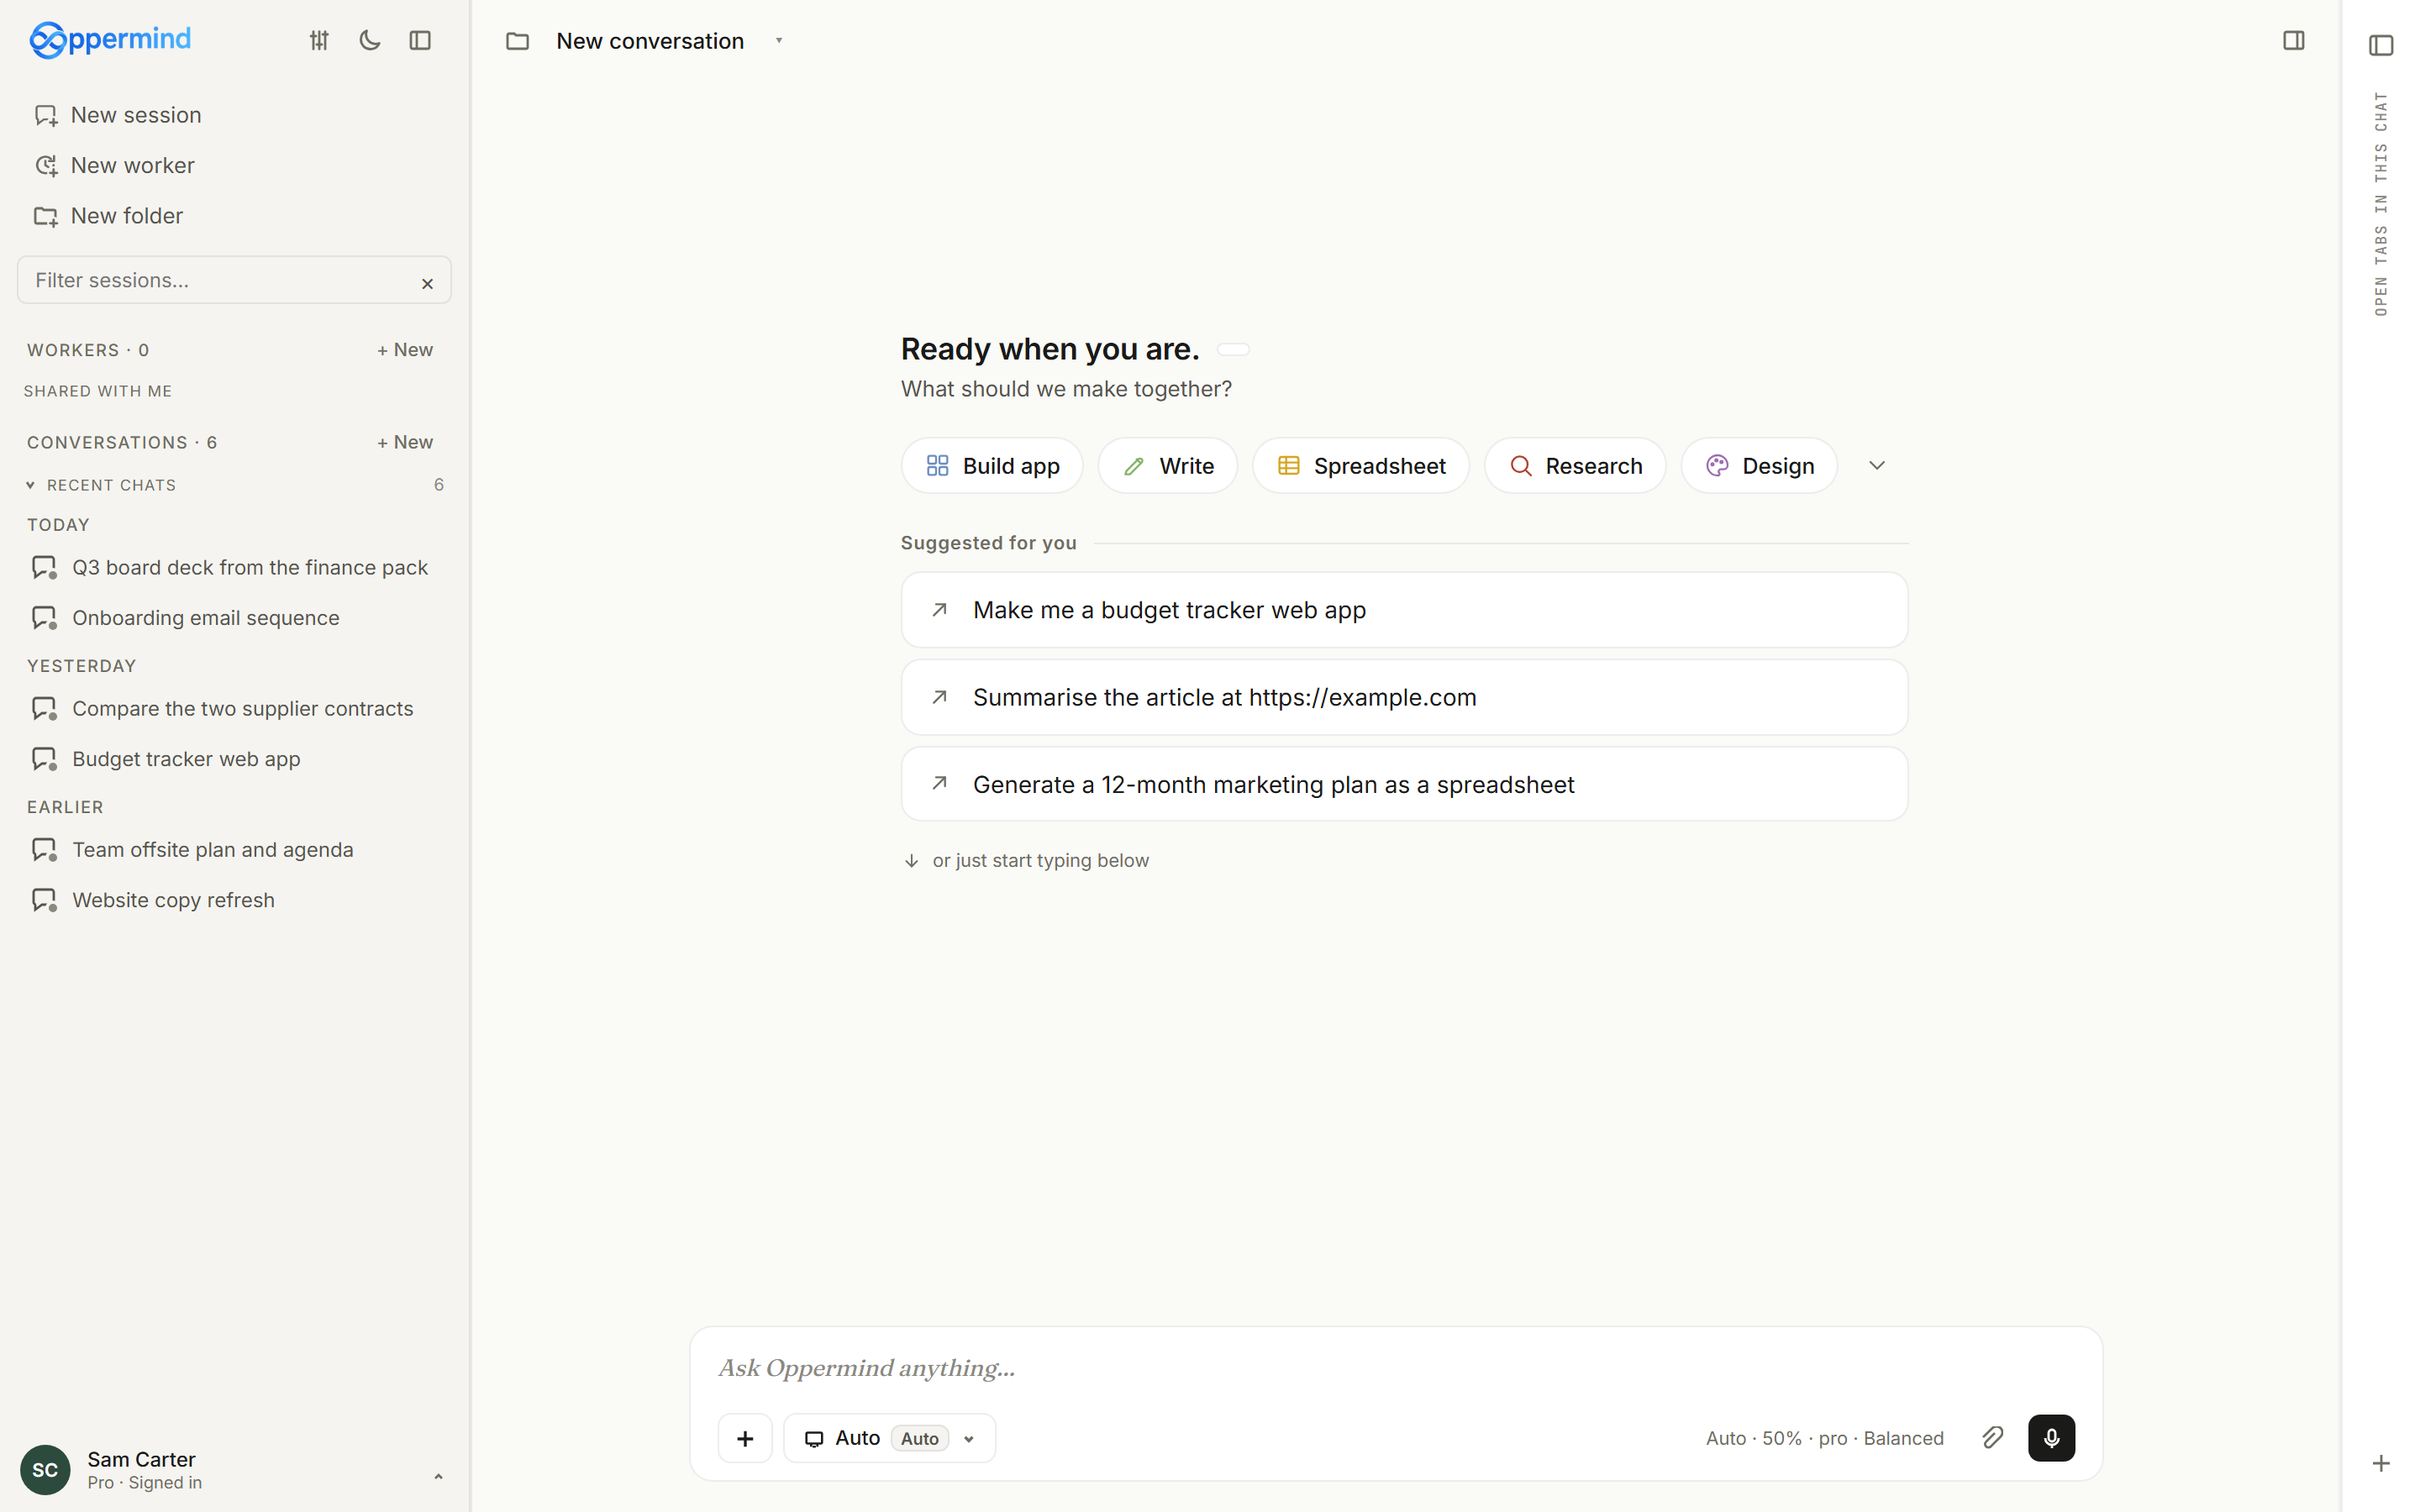Click chat icon beside Compare supplier contracts

click(44, 709)
